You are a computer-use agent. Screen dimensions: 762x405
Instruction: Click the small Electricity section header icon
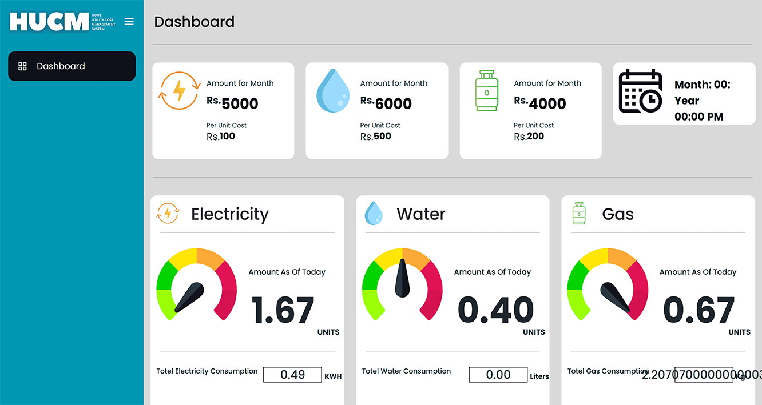[168, 214]
